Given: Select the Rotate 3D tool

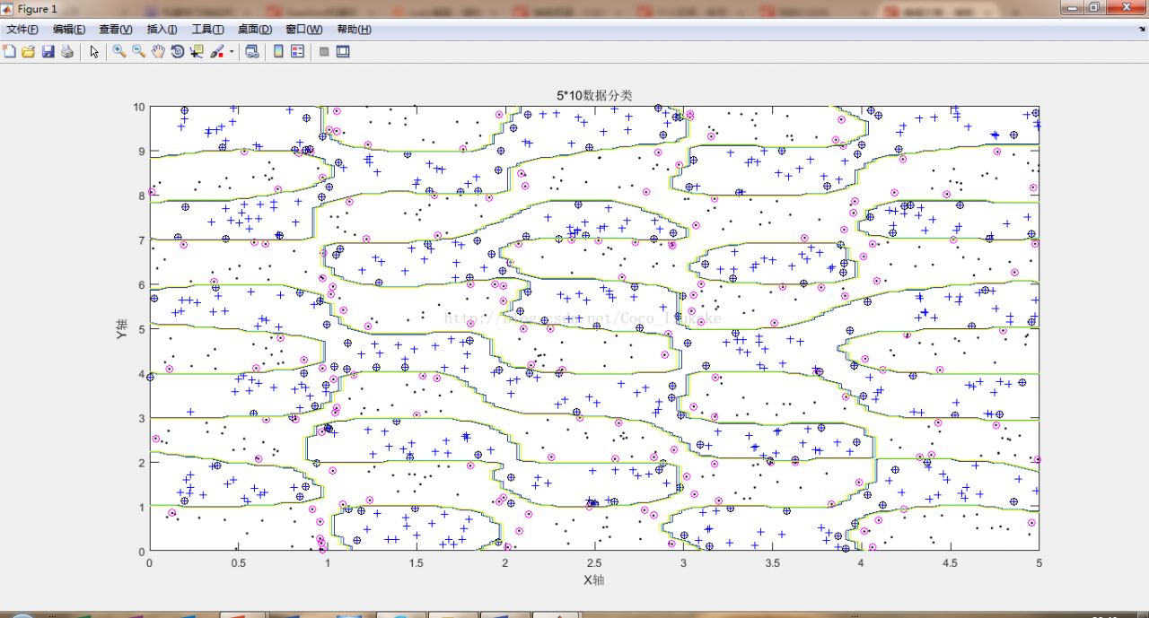Looking at the screenshot, I should (x=178, y=51).
